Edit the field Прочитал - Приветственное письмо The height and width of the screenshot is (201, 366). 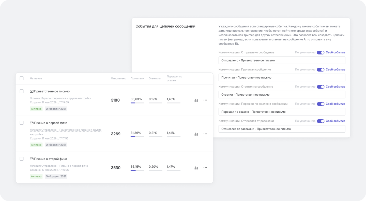point(282,77)
